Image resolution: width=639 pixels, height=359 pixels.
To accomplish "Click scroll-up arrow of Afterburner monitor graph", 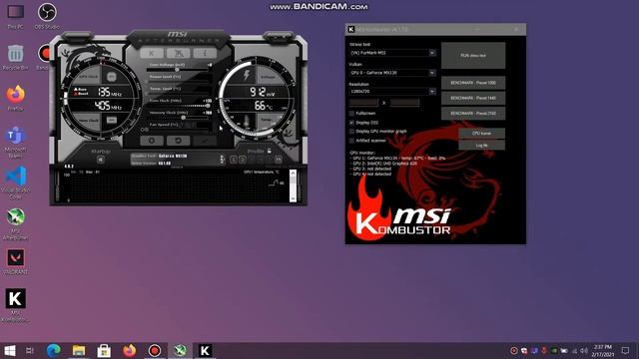I will coord(293,174).
